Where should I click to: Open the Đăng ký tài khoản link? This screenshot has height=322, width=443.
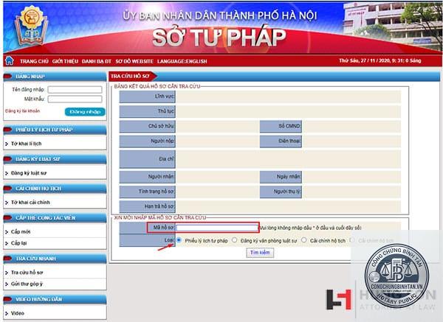[23, 111]
